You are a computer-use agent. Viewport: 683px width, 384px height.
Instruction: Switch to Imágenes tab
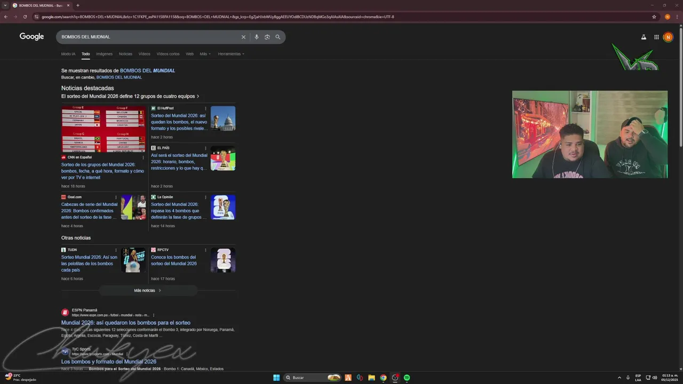(x=104, y=54)
